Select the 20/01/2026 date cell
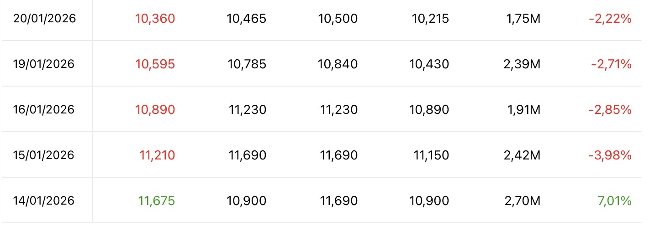 (43, 19)
